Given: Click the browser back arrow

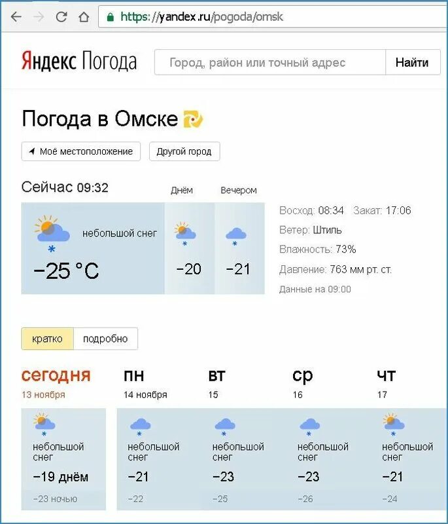Looking at the screenshot, I should point(16,17).
